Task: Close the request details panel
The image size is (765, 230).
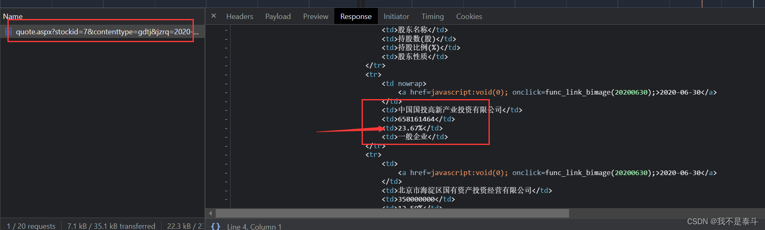Action: [214, 16]
